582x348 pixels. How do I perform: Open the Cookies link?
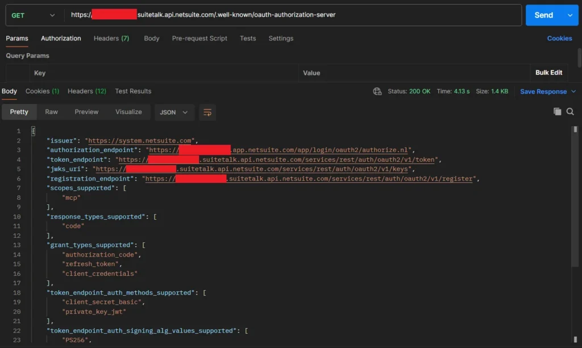click(x=559, y=39)
